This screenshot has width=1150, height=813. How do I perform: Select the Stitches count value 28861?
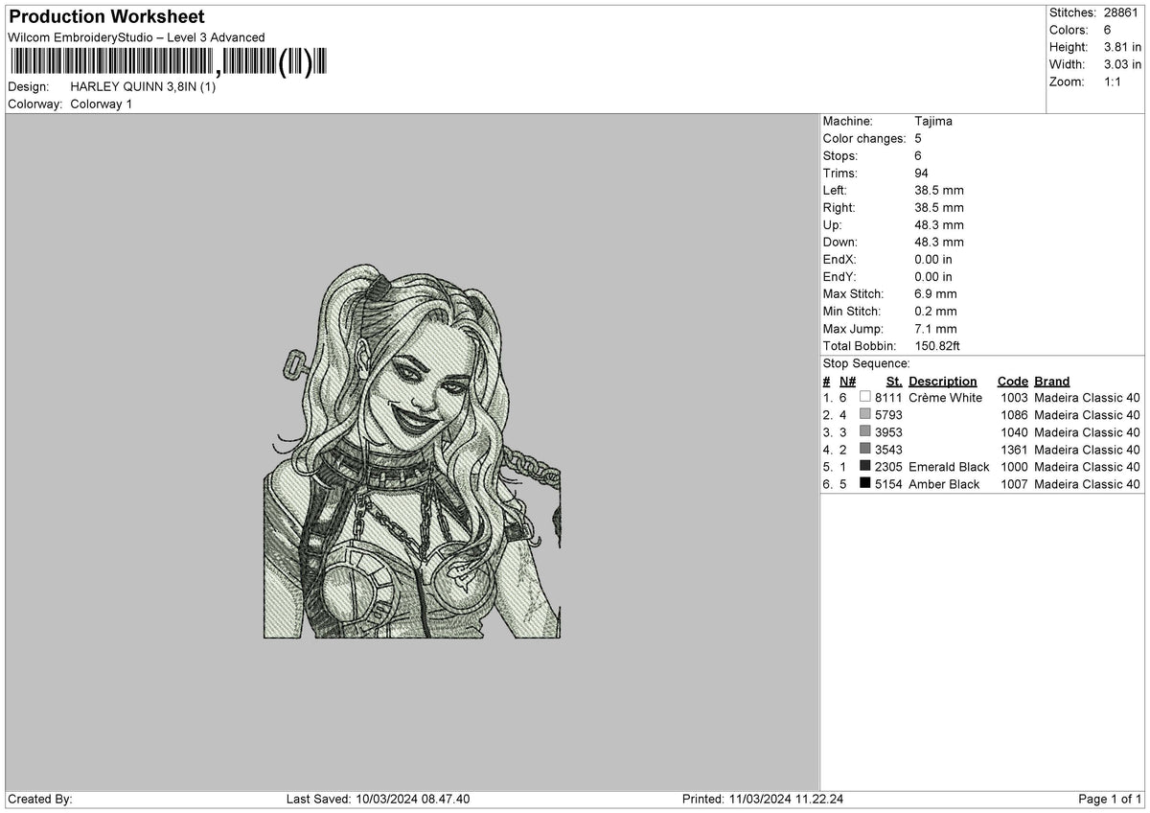click(1115, 13)
